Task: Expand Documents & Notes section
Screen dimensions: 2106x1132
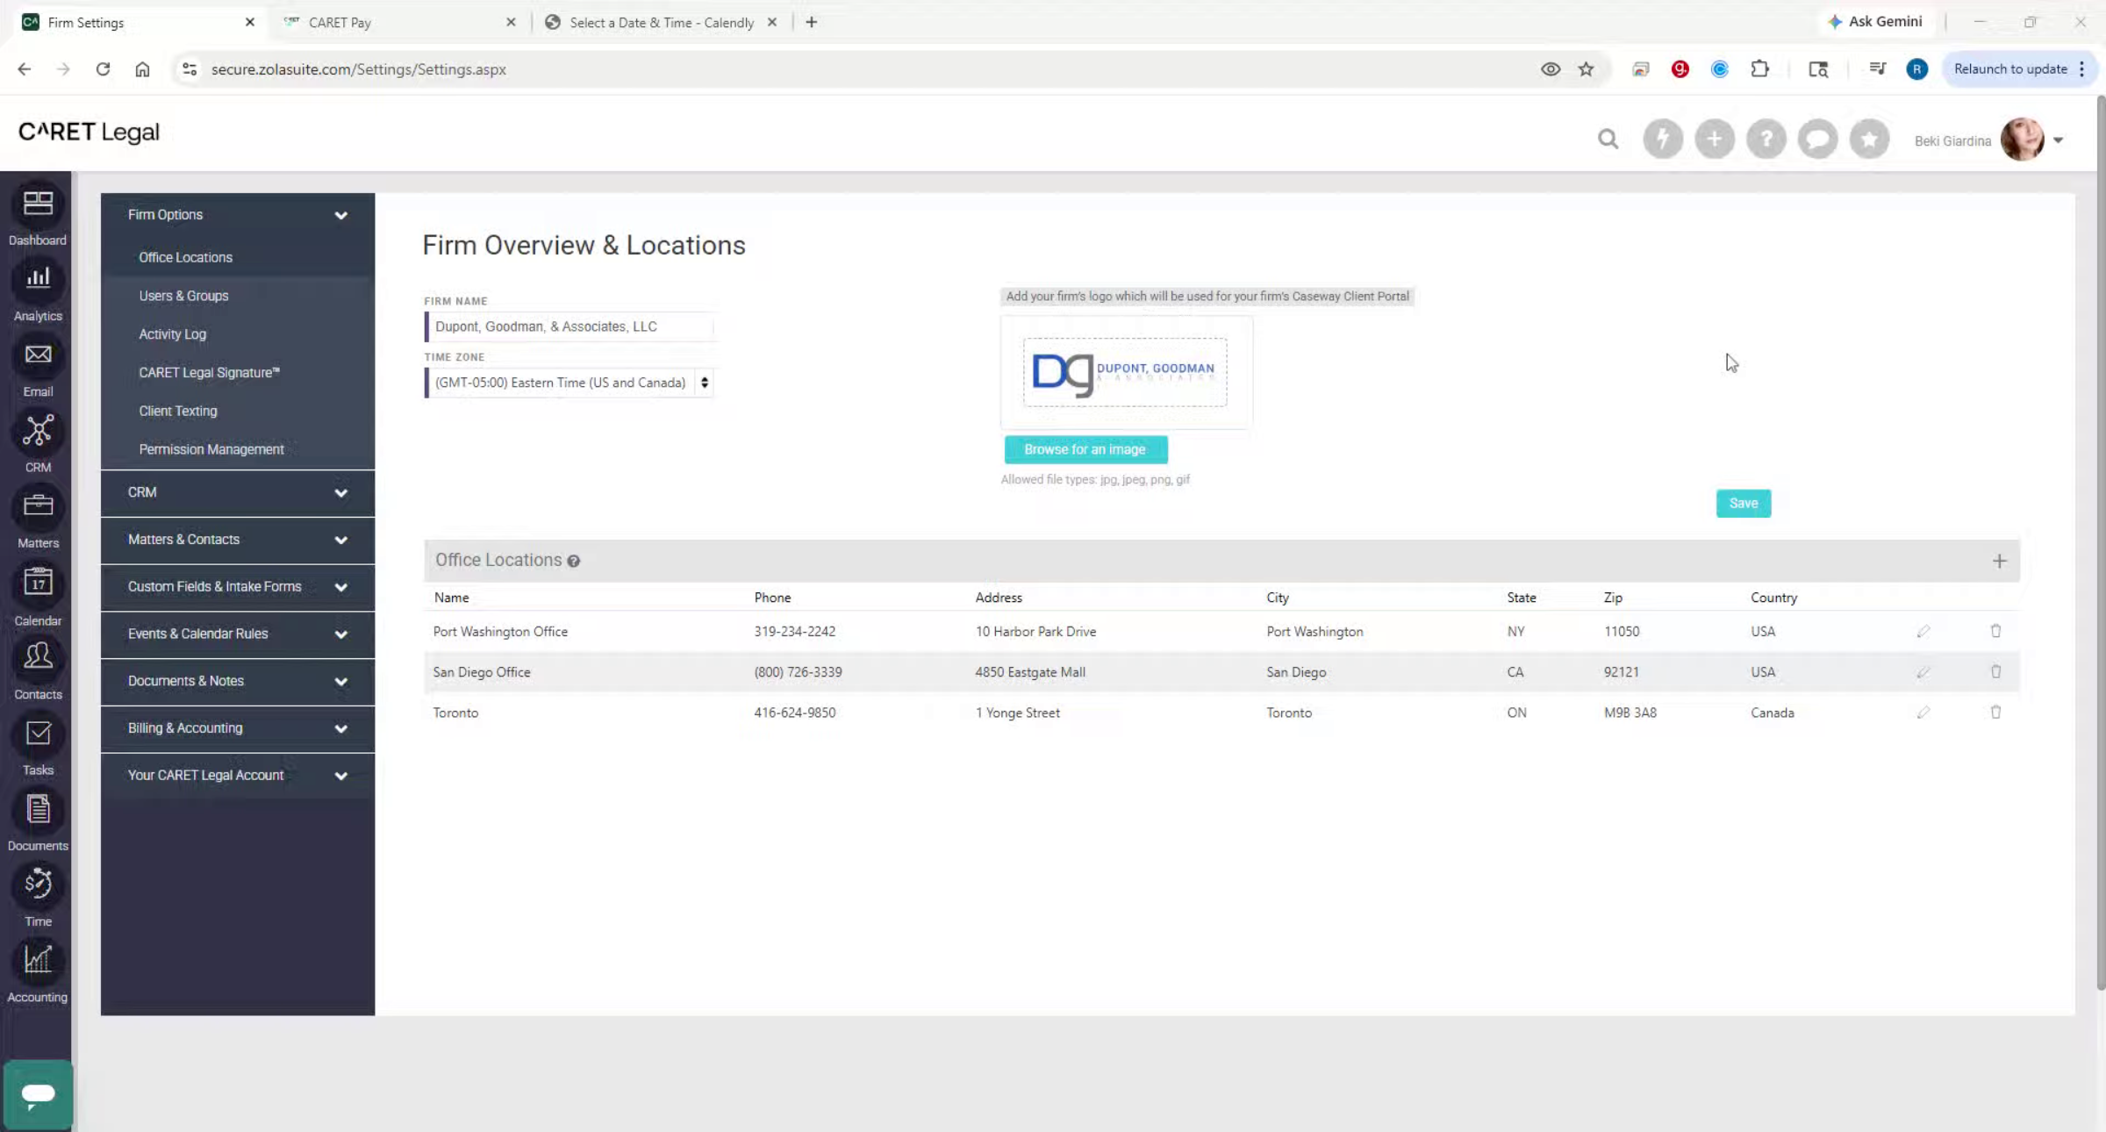Action: click(x=238, y=681)
